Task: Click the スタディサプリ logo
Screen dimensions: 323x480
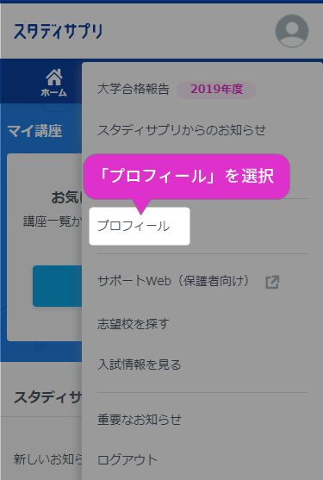Action: pos(58,31)
